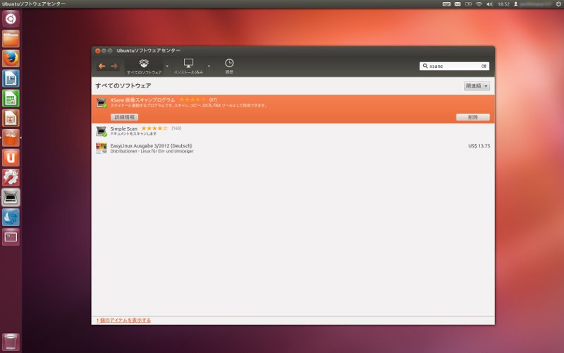Image resolution: width=564 pixels, height=353 pixels.
Task: Open the Files folder launcher icon
Action: point(11,39)
